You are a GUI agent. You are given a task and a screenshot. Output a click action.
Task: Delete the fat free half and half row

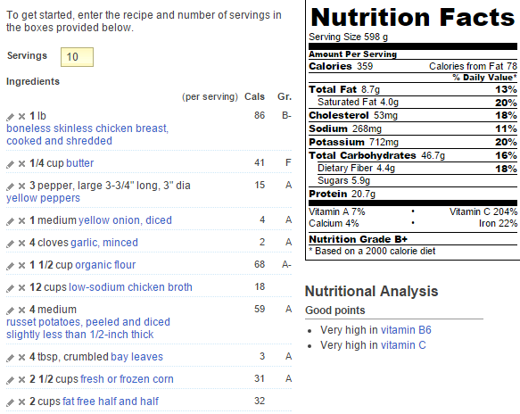click(22, 402)
